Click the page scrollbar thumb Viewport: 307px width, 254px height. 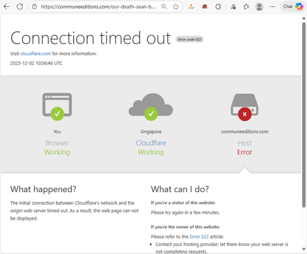click(304, 115)
